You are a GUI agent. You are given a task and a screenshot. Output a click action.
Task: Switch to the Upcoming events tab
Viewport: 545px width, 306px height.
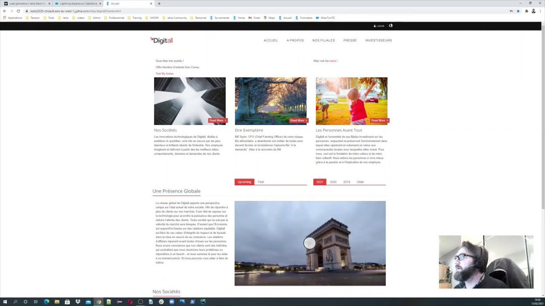[x=244, y=182]
